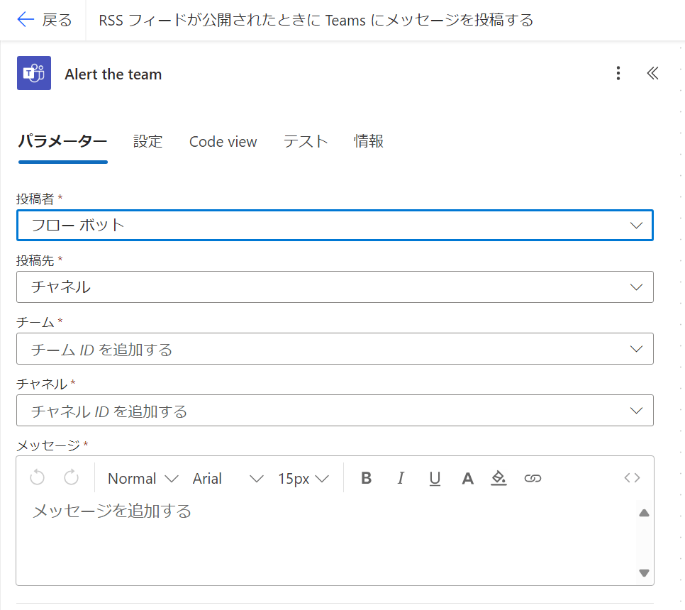This screenshot has height=610, width=685.
Task: Open the three-dot more options menu
Action: 618,73
